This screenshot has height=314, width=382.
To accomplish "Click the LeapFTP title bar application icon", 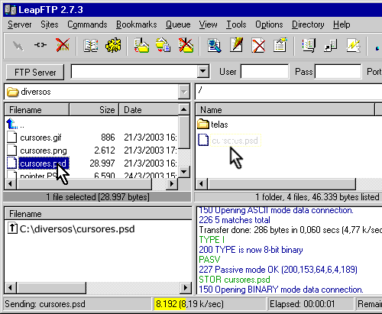I will [11, 10].
